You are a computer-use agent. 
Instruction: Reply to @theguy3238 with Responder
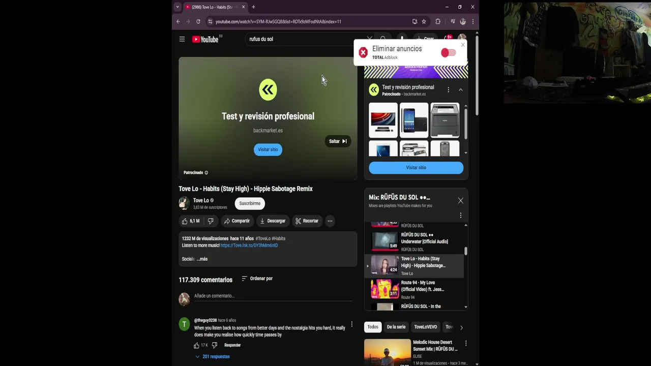pos(232,345)
